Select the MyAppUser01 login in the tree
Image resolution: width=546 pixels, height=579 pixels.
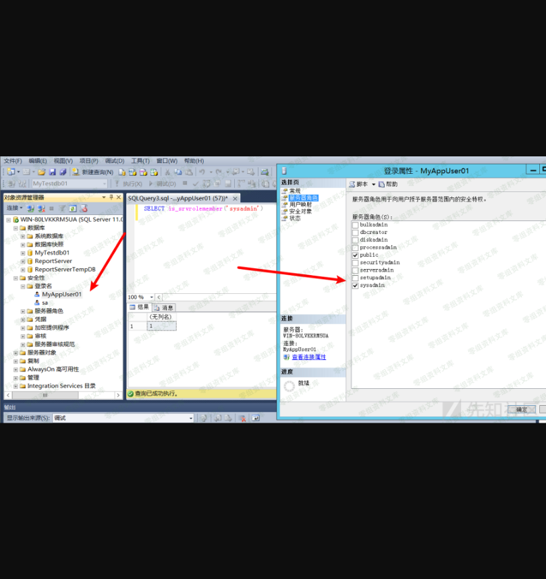(x=61, y=295)
